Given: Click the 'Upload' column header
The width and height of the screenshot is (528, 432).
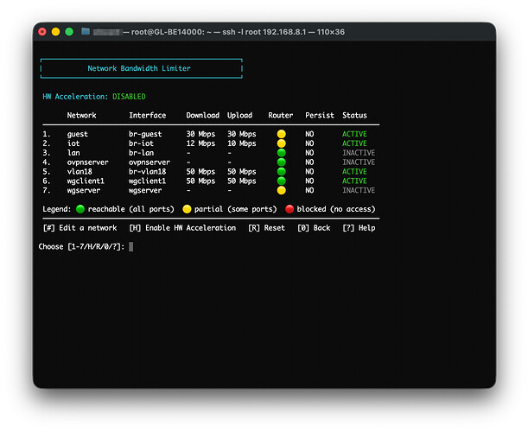Looking at the screenshot, I should click(x=239, y=116).
